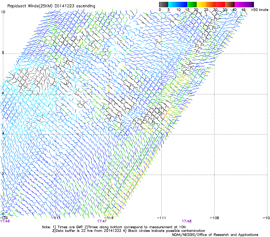Click the '-117' longitude axis label
This screenshot has width=270, height=237.
pyautogui.click(x=56, y=218)
